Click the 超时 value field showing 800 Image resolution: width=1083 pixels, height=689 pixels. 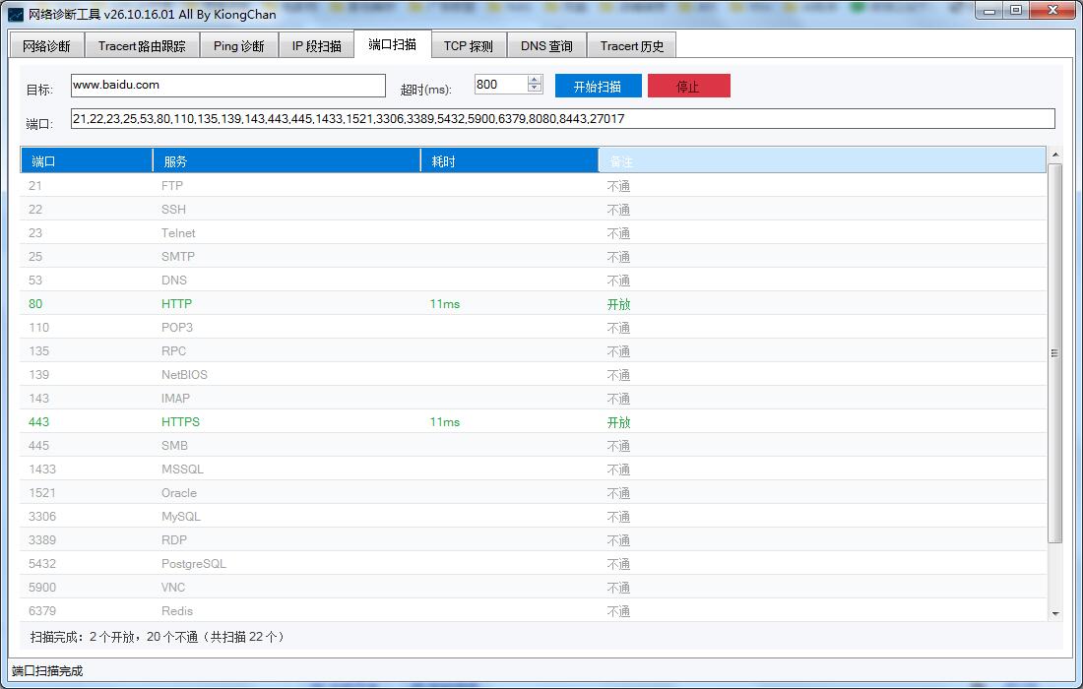tap(501, 85)
